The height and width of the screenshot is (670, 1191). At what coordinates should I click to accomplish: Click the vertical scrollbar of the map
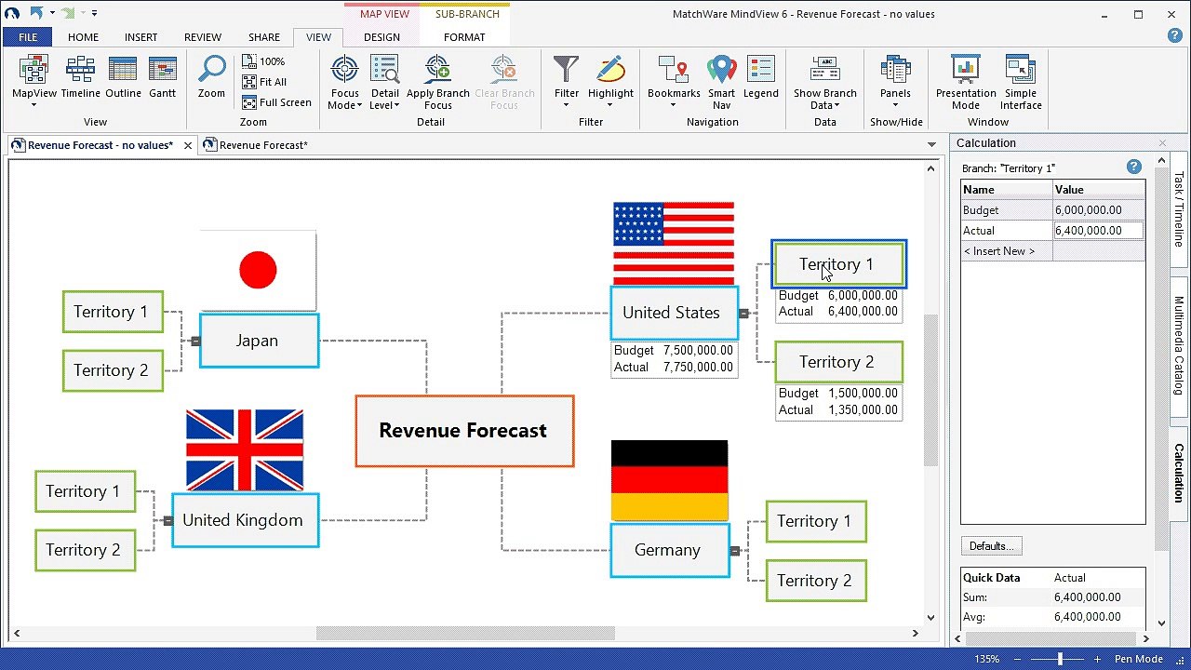[x=931, y=391]
